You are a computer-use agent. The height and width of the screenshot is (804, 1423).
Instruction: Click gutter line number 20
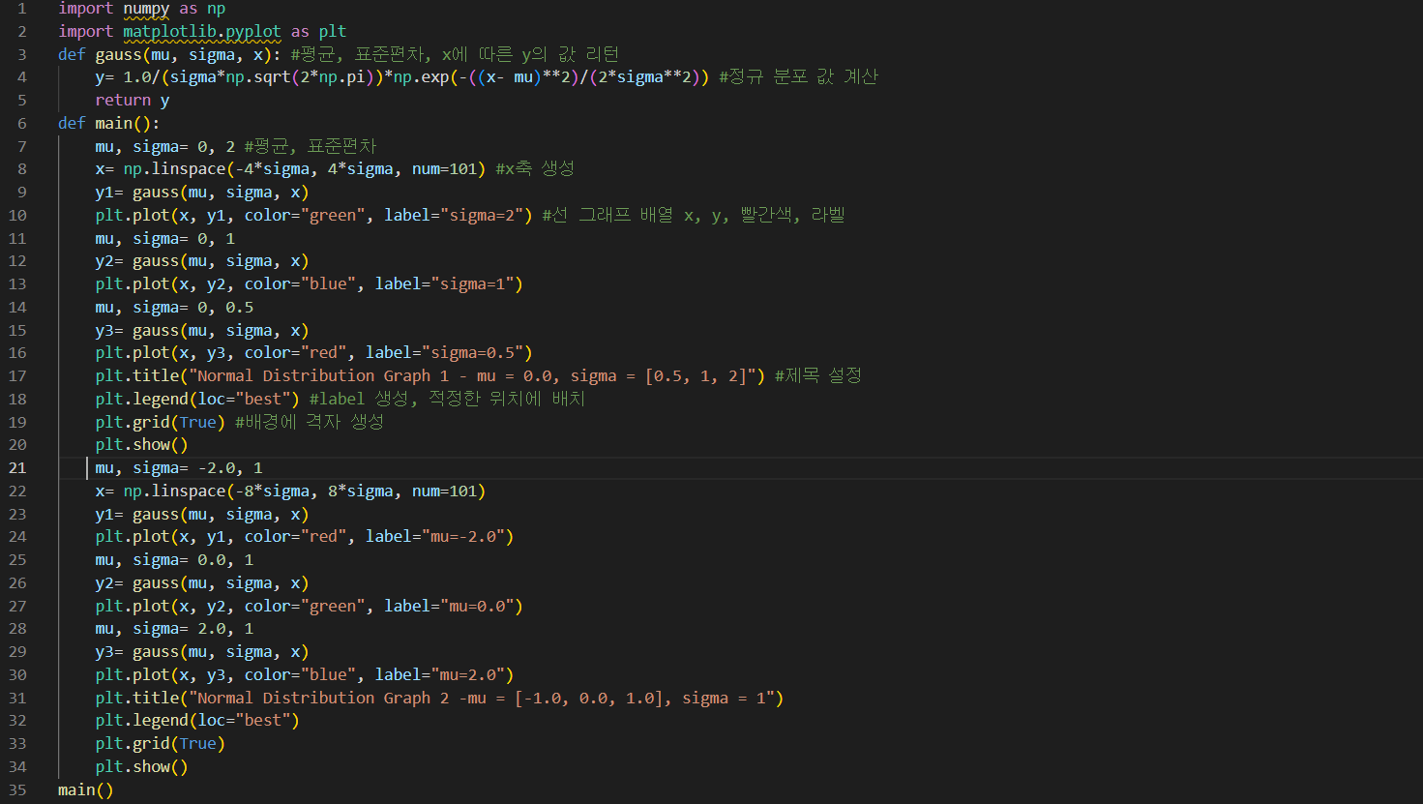[18, 445]
